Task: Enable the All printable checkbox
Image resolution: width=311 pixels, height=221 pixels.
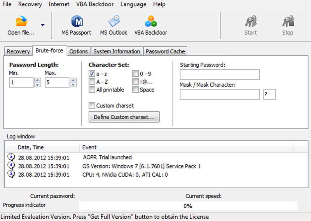Action: tap(92, 89)
